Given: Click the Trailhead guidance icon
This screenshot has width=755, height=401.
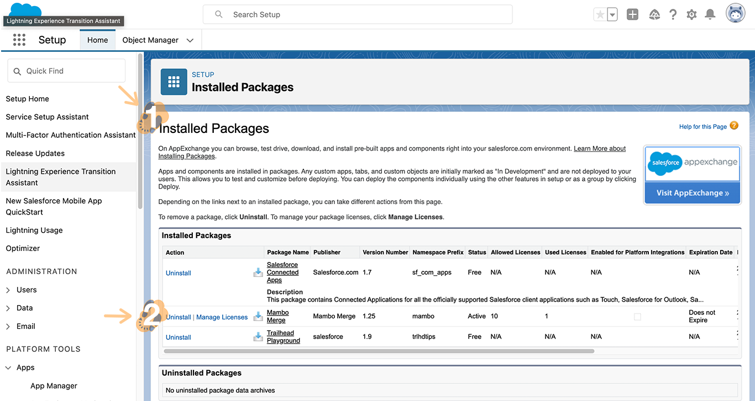Looking at the screenshot, I should (654, 15).
